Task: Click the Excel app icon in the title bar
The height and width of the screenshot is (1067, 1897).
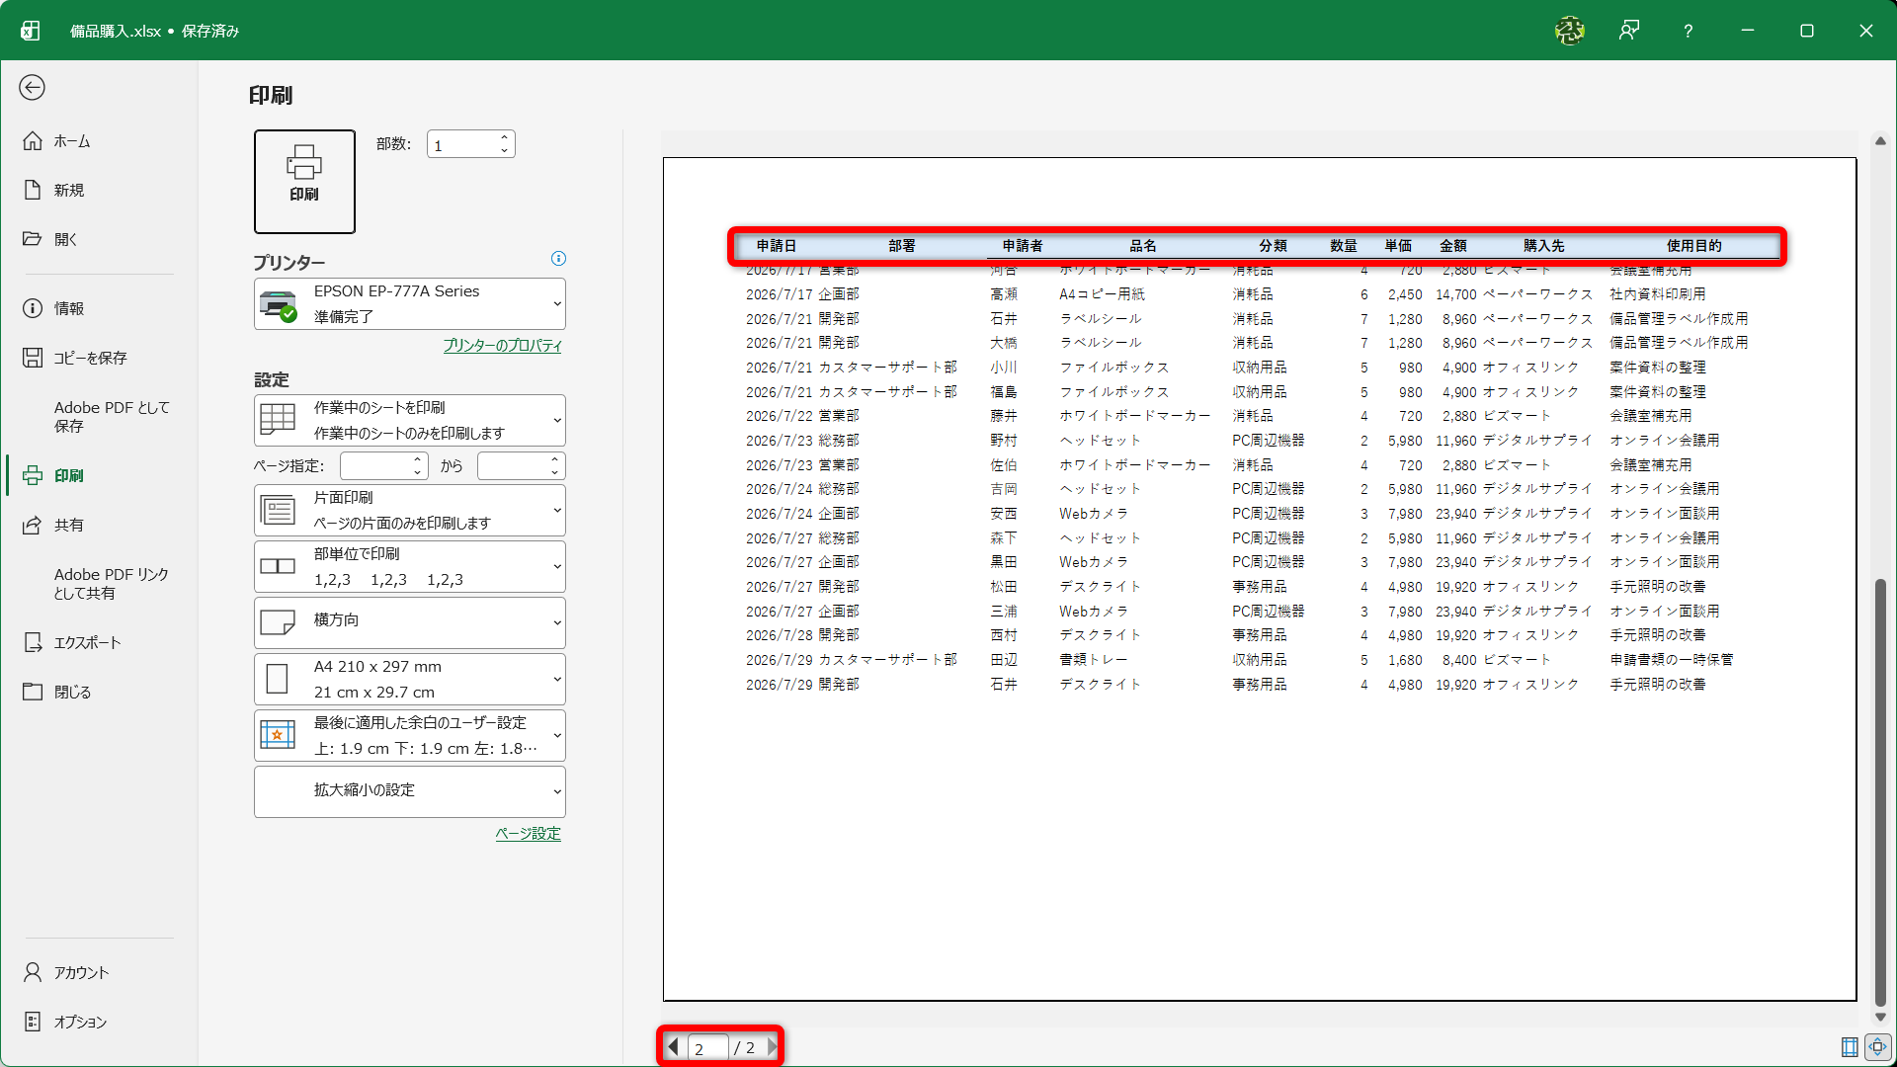Action: (31, 31)
